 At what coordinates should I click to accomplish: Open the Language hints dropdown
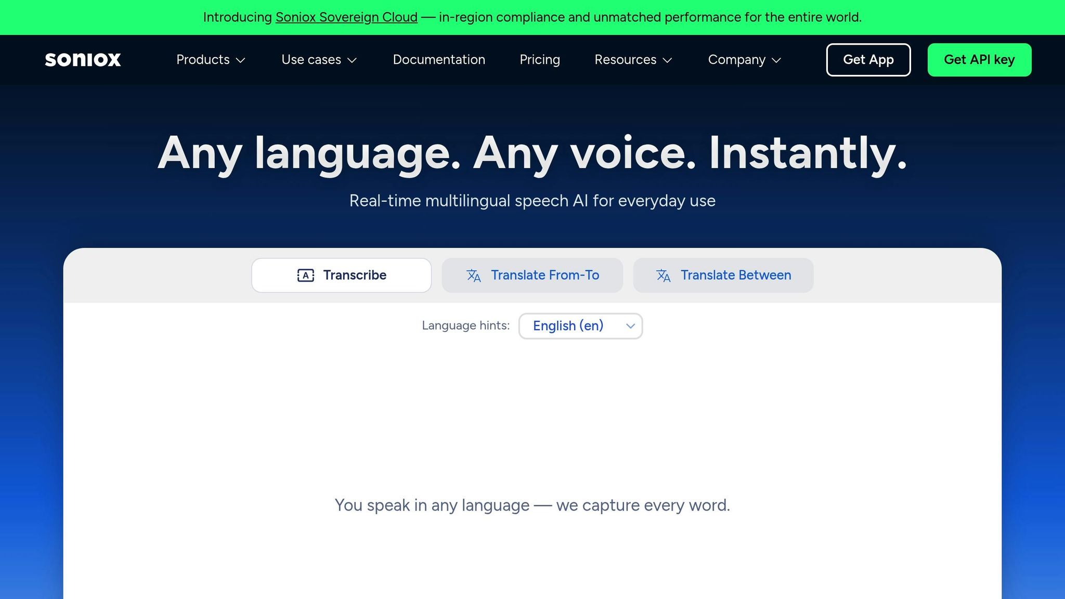(580, 326)
